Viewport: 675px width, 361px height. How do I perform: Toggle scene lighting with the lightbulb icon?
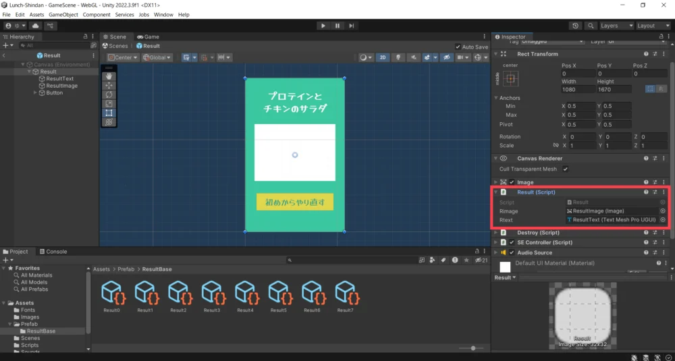point(399,57)
